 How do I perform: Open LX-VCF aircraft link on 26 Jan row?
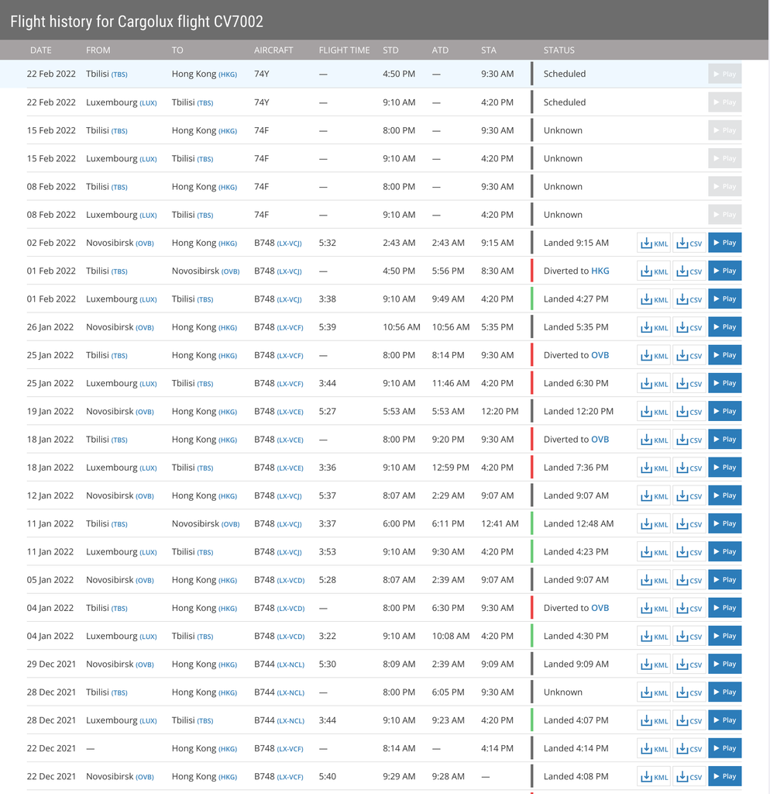point(290,328)
